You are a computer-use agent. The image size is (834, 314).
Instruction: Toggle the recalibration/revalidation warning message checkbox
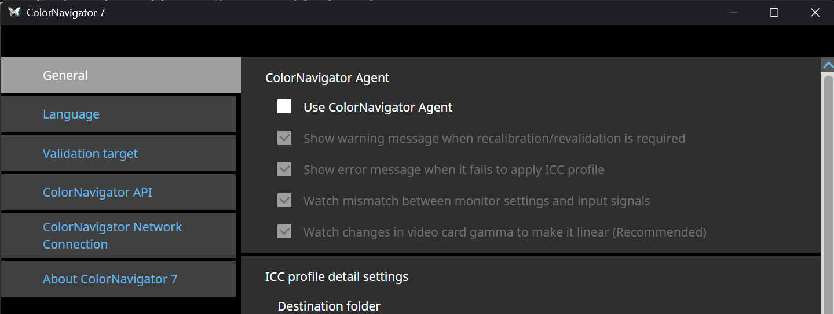point(284,138)
